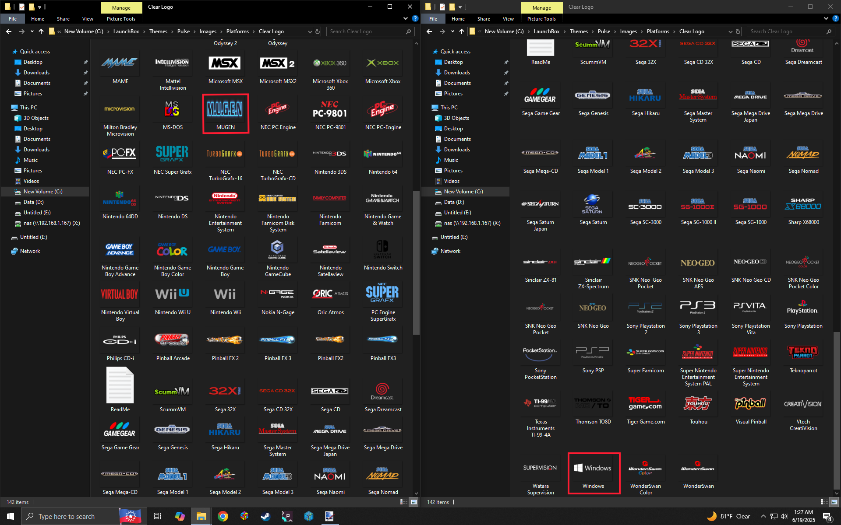Open recent locations dropdown in right window
Screen dimensions: 841x525
452,31
